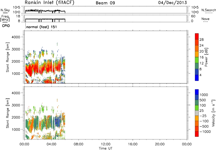Click the '500' Velocity colorbar value
The width and height of the screenshot is (216, 150).
203,100
